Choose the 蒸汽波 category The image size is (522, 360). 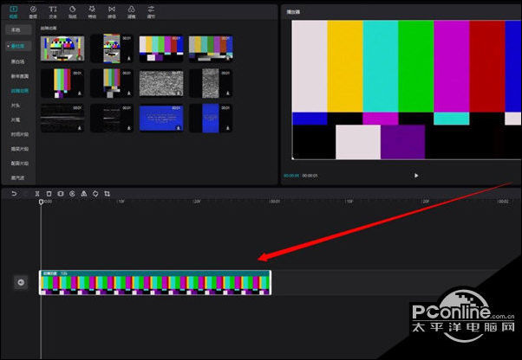coord(17,178)
